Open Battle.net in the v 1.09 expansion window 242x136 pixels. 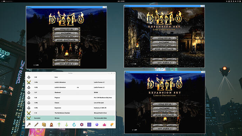(165, 108)
